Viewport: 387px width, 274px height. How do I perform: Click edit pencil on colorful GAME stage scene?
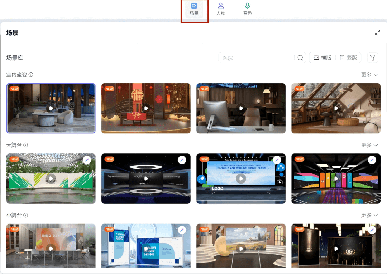[372, 160]
